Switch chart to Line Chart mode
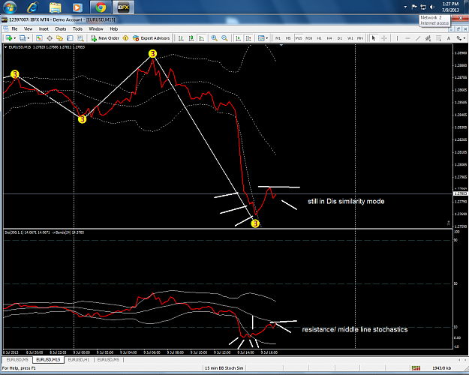 202,38
